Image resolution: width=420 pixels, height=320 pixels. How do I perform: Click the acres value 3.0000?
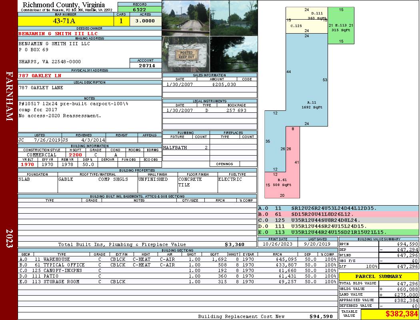click(146, 21)
